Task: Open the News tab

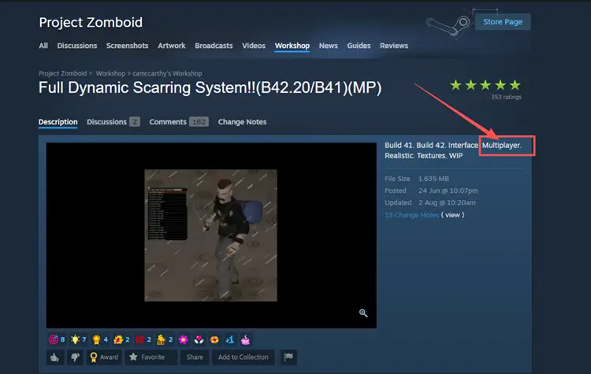Action: (329, 46)
